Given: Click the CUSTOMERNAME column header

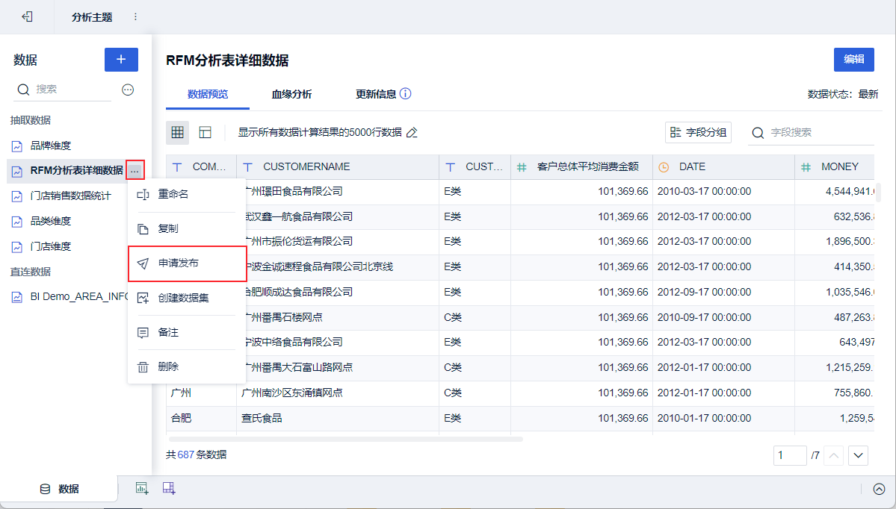Looking at the screenshot, I should (x=338, y=167).
